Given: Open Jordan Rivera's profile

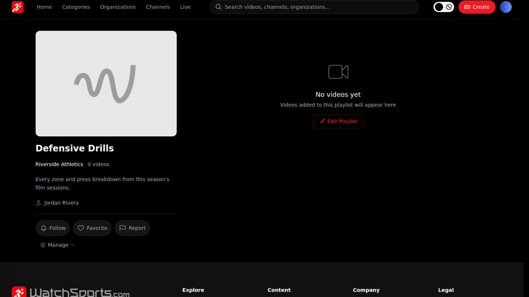Looking at the screenshot, I should 61,203.
